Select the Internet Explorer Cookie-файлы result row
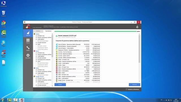Image resolution: width=181 pixels, height=102 pixels. coord(78,48)
